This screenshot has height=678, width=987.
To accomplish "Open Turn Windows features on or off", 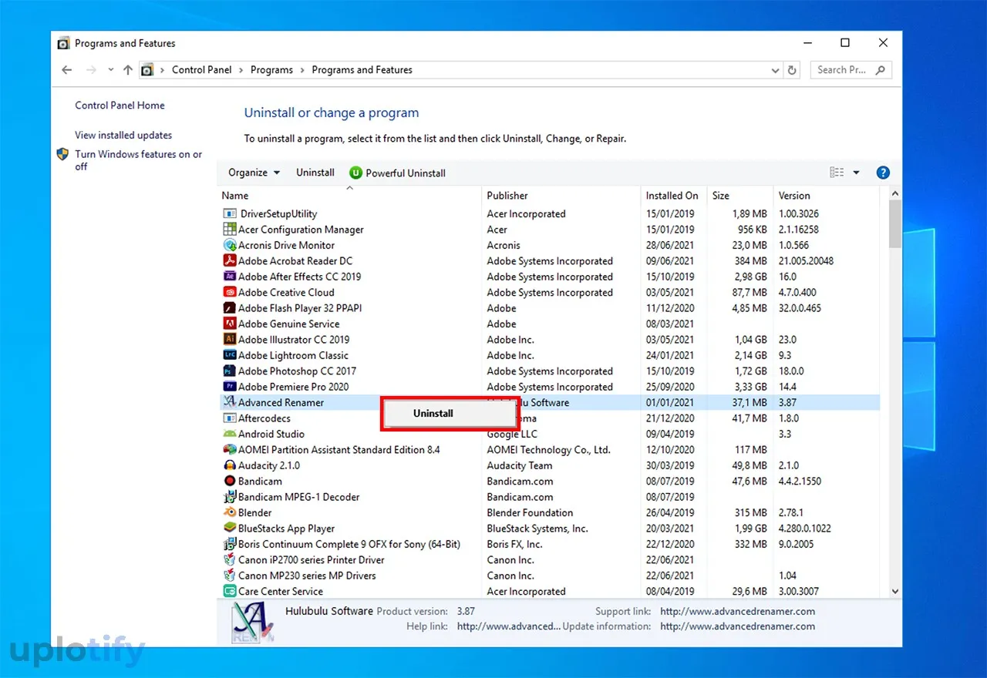I will pyautogui.click(x=139, y=160).
